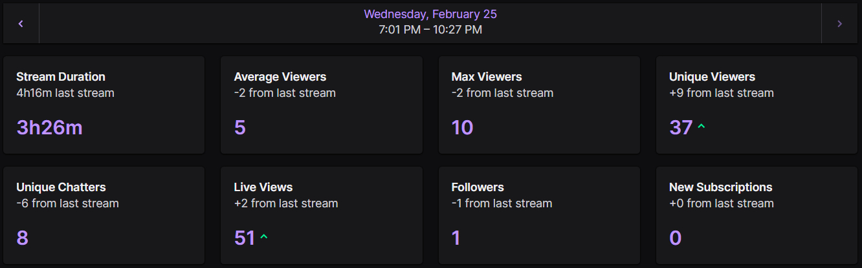Viewport: 862px width, 268px height.
Task: Click "+9 from last stream" under Unique Viewers
Action: coord(721,93)
